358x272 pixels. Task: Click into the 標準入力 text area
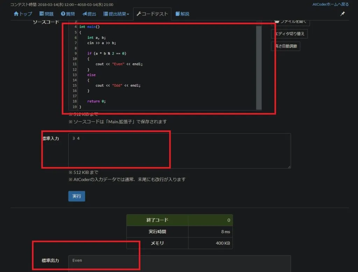[179, 151]
